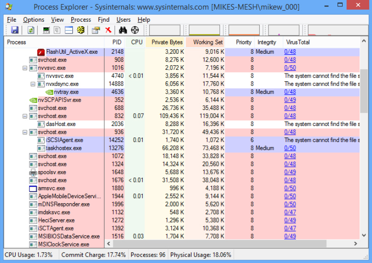This screenshot has width=372, height=263.
Task: Open the Process menu
Action: pos(81,20)
